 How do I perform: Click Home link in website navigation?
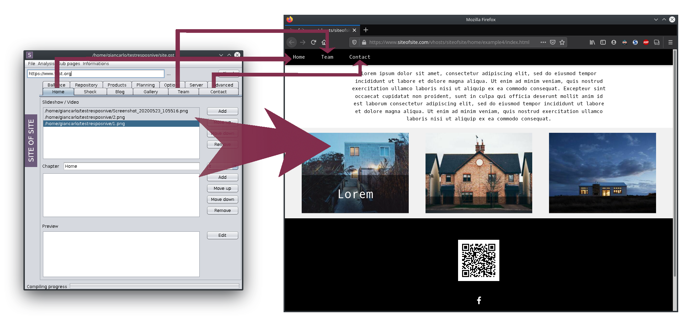click(x=299, y=57)
